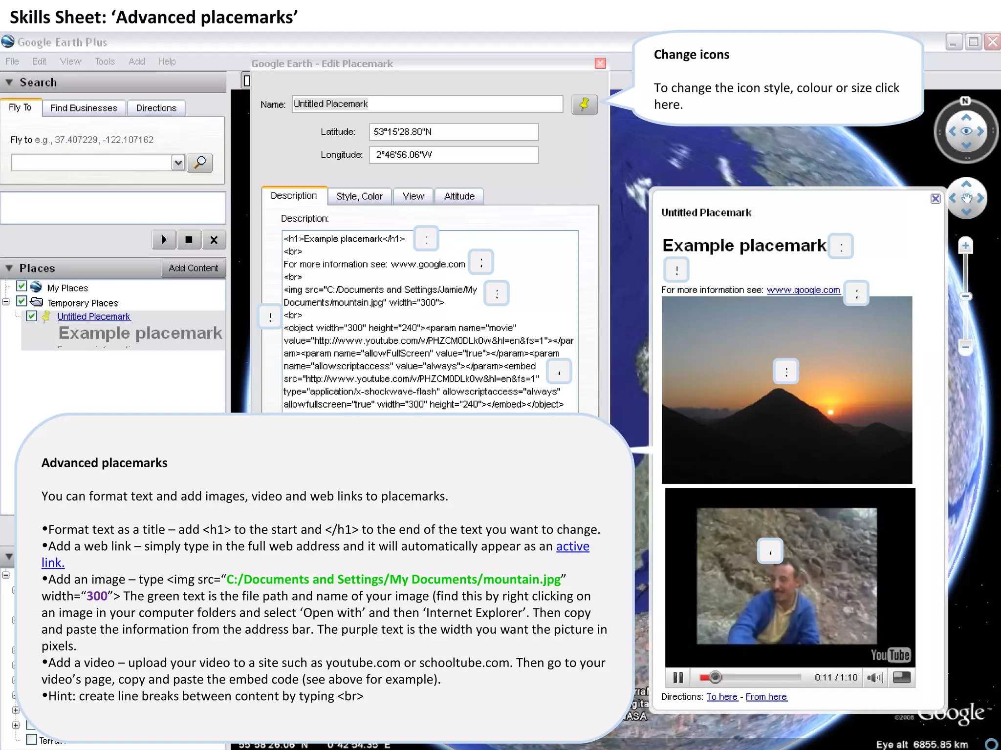
Task: Click the Fly To search input box
Action: pyautogui.click(x=91, y=163)
